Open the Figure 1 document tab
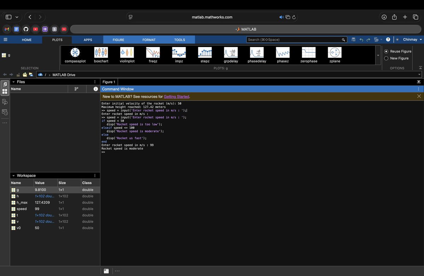 click(x=109, y=82)
